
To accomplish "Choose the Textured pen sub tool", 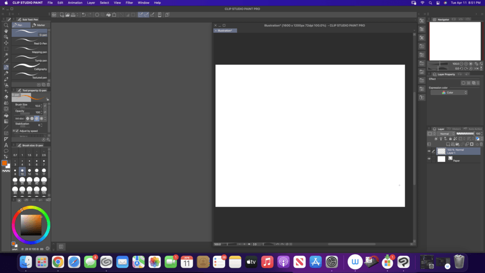I will pyautogui.click(x=30, y=75).
